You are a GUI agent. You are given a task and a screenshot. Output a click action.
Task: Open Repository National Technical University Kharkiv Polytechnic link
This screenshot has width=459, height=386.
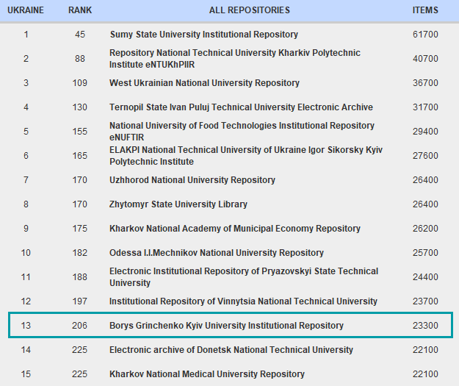tap(235, 59)
